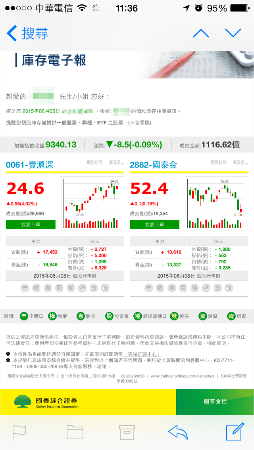The height and width of the screenshot is (450, 254).
Task: Select 成交量(張):29,886 text
Action: 25,214
